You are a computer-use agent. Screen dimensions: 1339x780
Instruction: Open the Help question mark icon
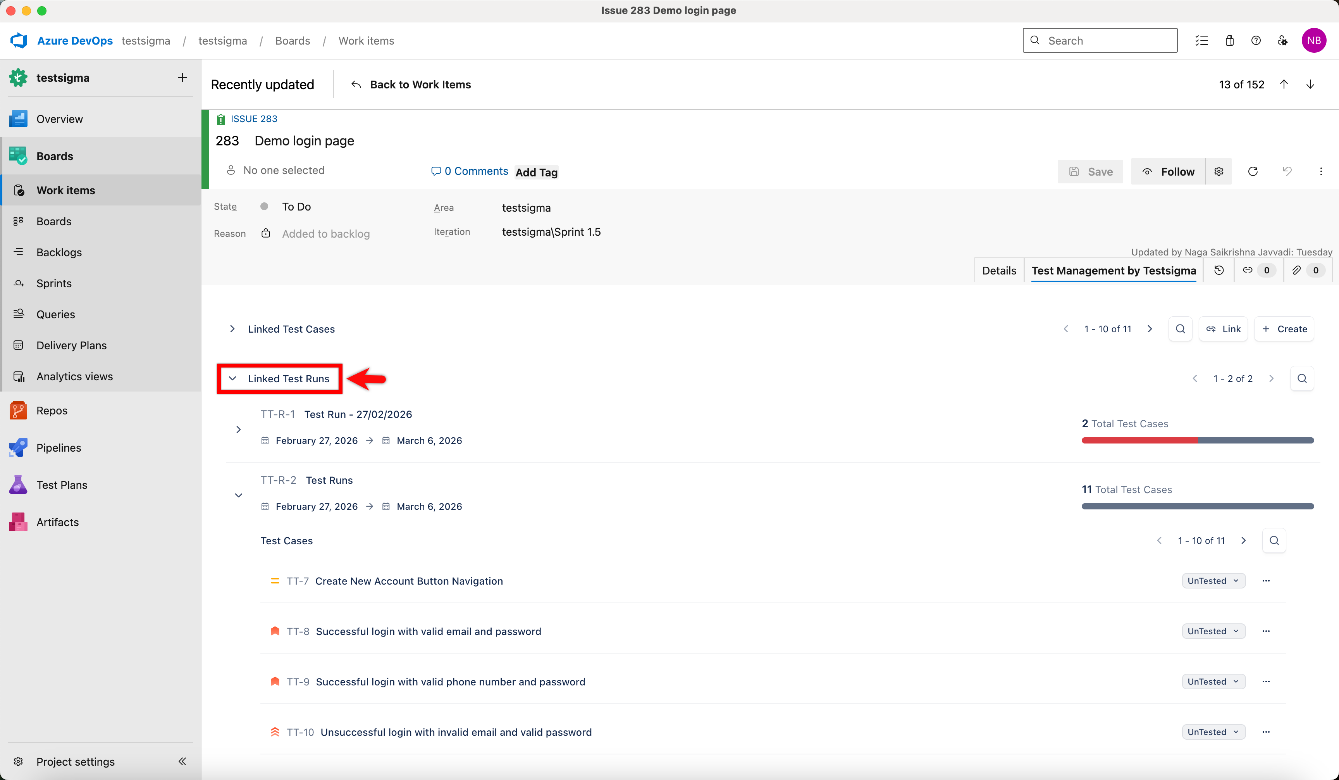(x=1256, y=40)
